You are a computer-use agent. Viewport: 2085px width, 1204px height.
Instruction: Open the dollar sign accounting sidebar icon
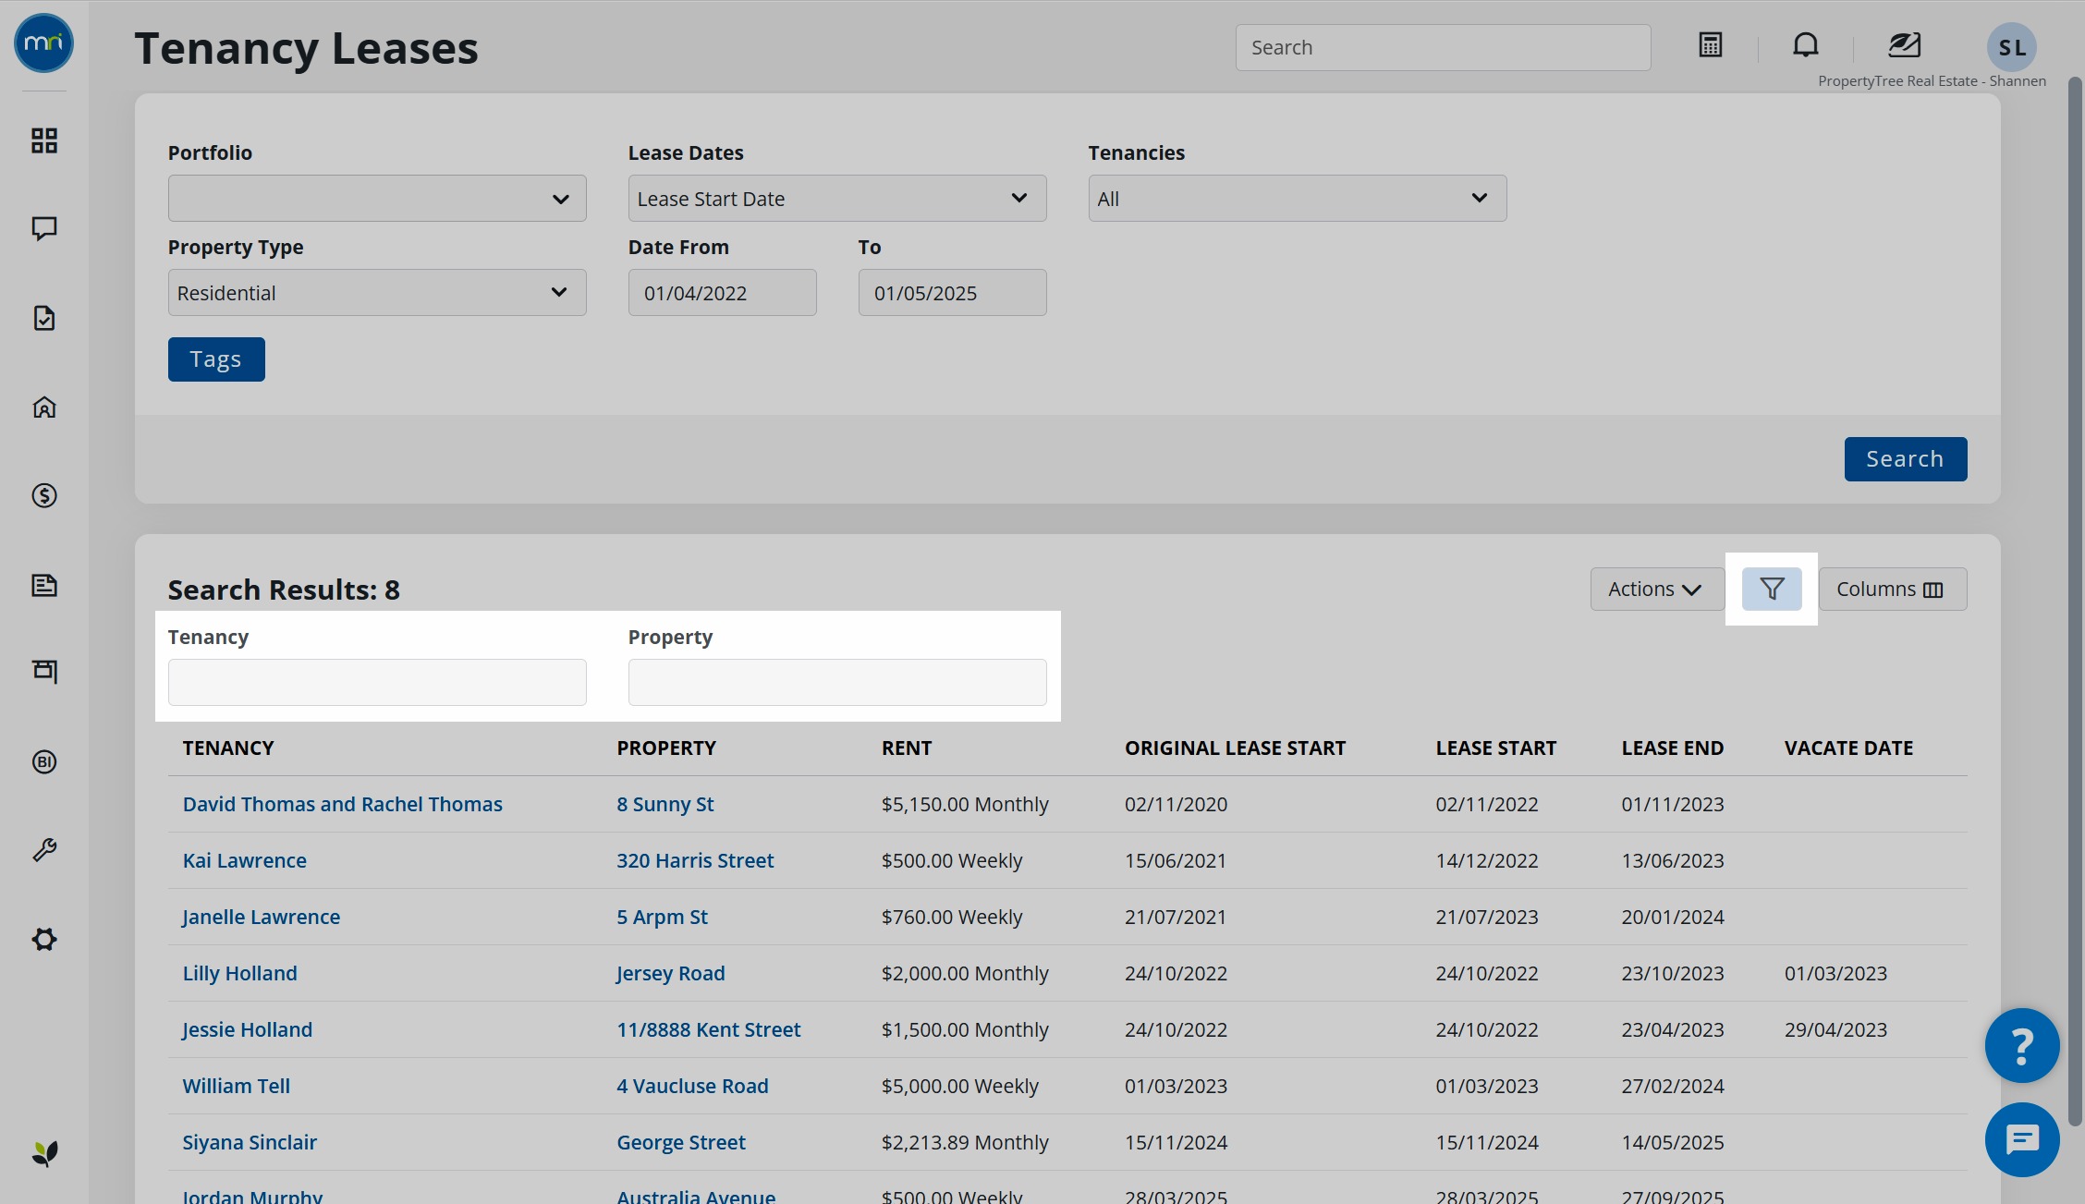click(x=44, y=496)
